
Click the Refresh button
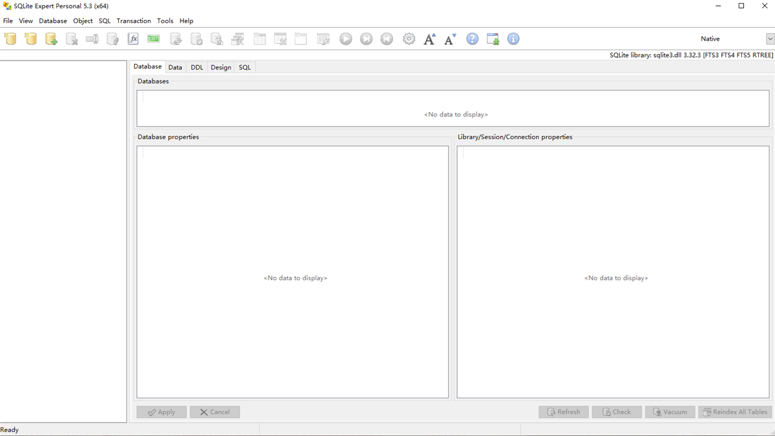pos(563,412)
